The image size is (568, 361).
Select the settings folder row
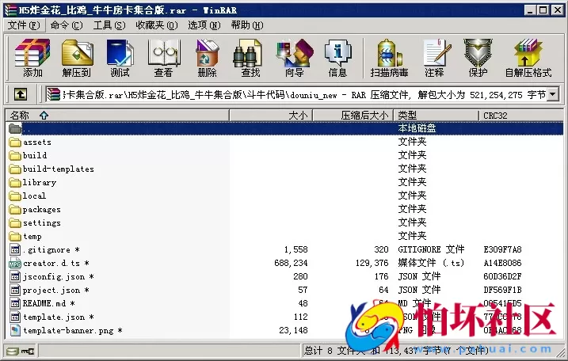coord(284,222)
